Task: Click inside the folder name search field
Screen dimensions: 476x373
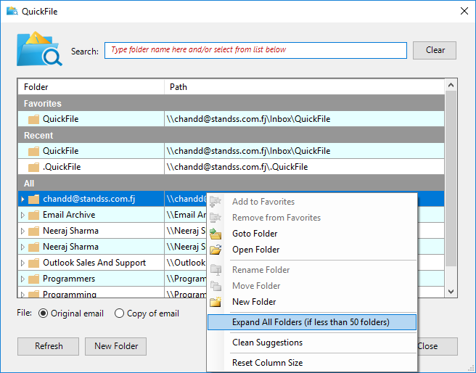Action: tap(255, 50)
